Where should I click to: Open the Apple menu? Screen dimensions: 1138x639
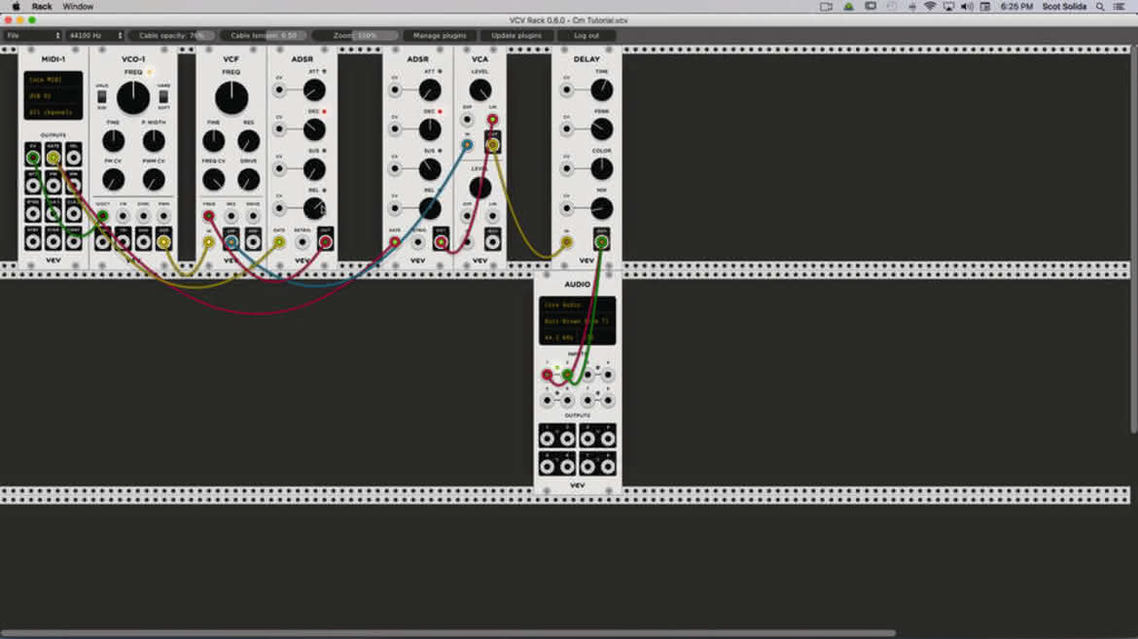[x=16, y=7]
